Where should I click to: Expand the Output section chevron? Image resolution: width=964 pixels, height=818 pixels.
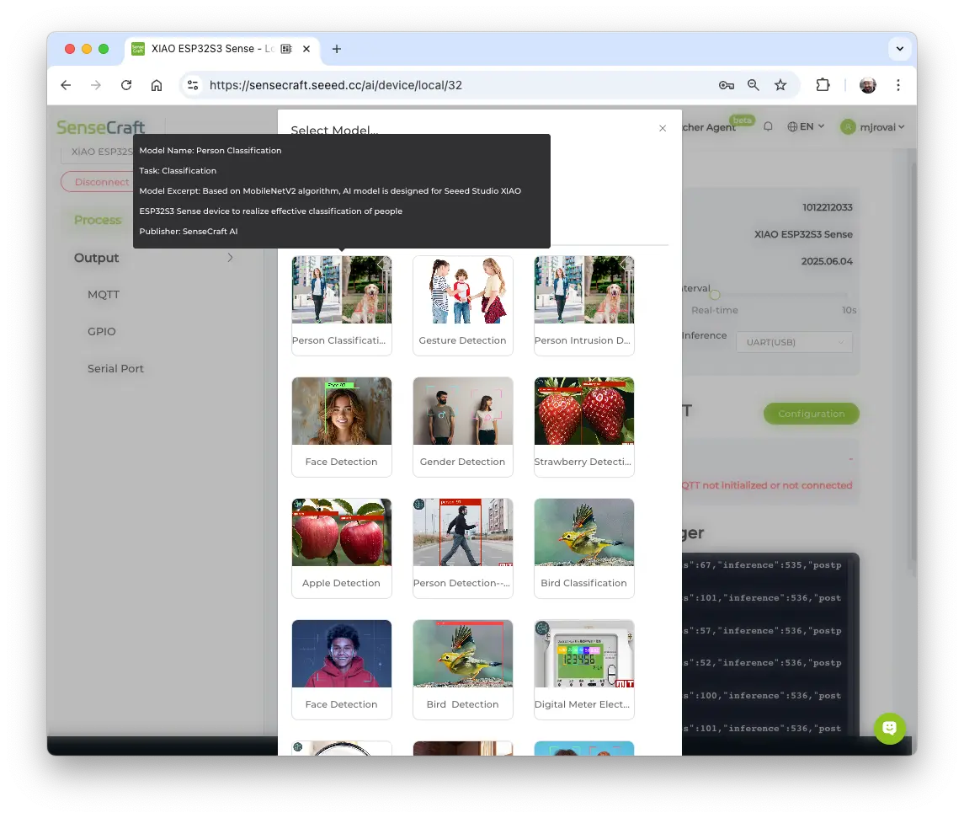click(x=230, y=258)
